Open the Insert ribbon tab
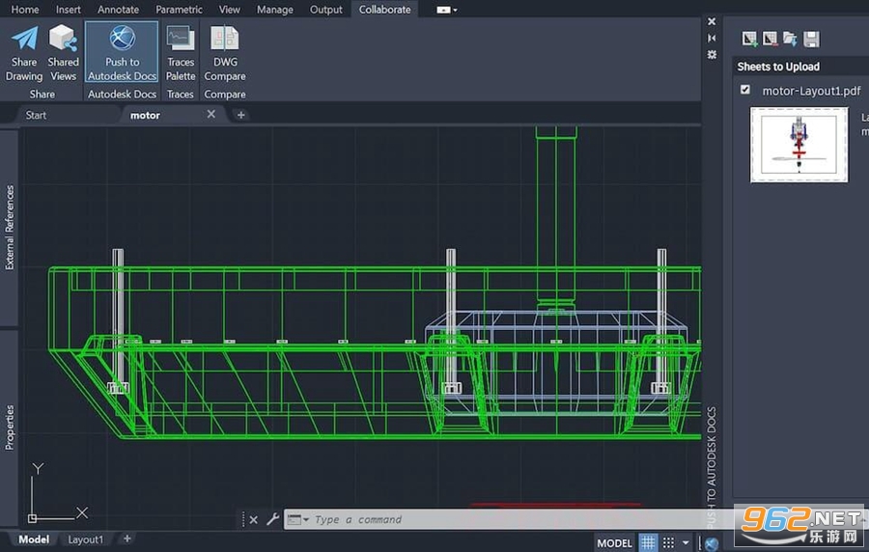The image size is (869, 552). (x=69, y=10)
